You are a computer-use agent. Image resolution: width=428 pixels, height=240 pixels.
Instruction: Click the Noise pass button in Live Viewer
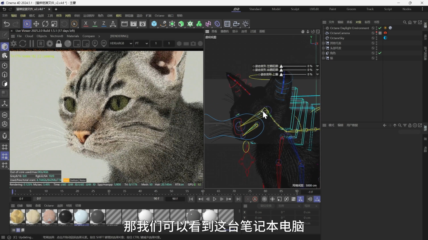(x=83, y=180)
